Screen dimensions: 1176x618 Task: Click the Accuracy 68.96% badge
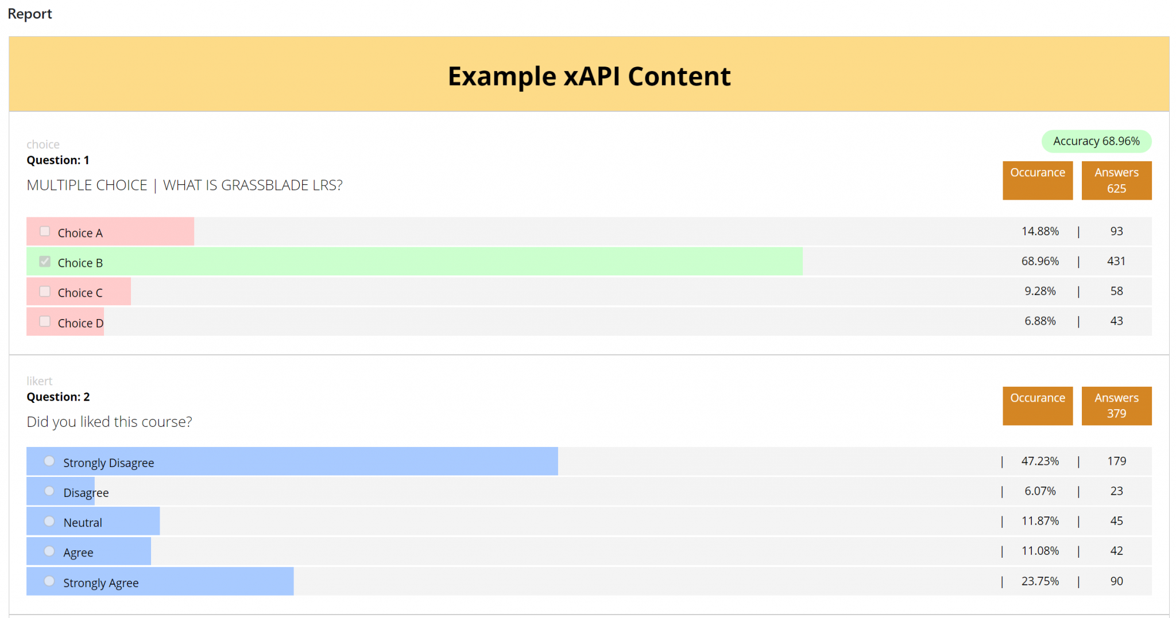pos(1096,141)
